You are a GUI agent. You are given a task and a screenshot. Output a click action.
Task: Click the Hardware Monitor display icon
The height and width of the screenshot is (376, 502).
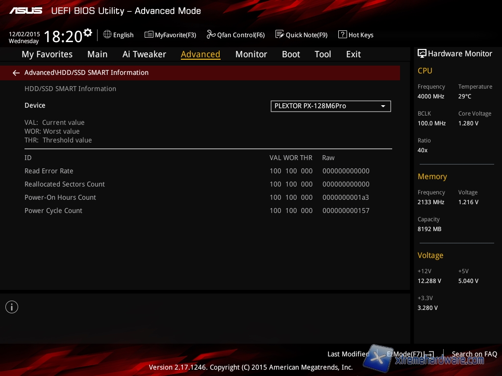point(422,54)
